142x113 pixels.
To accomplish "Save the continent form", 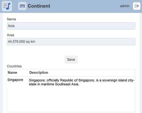I will click(x=71, y=60).
